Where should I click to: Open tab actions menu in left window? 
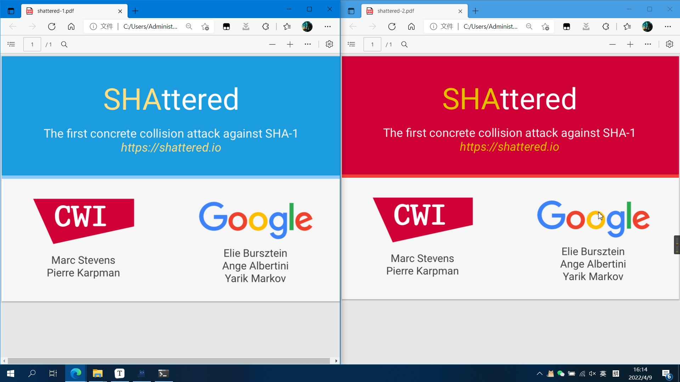[11, 11]
